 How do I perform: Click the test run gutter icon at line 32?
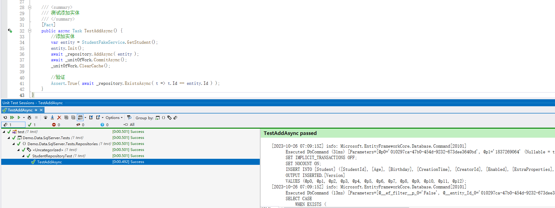(10, 31)
